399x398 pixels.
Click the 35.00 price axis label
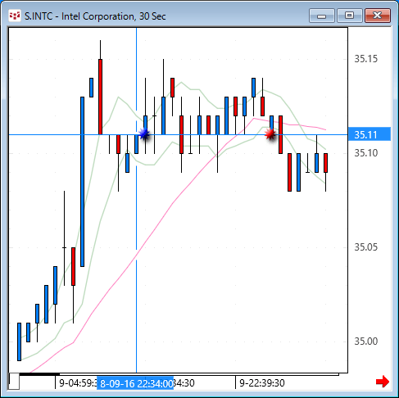[365, 341]
